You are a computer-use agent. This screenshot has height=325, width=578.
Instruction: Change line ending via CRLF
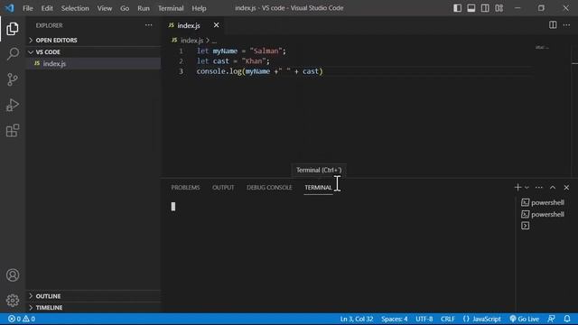coord(448,319)
